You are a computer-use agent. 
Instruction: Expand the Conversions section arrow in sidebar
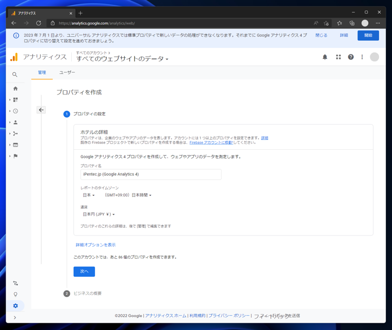click(x=10, y=156)
